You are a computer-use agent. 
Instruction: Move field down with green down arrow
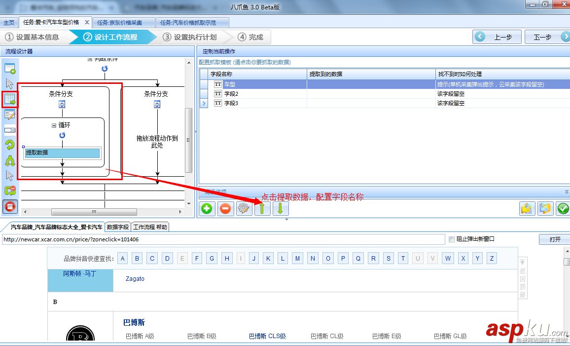[280, 208]
